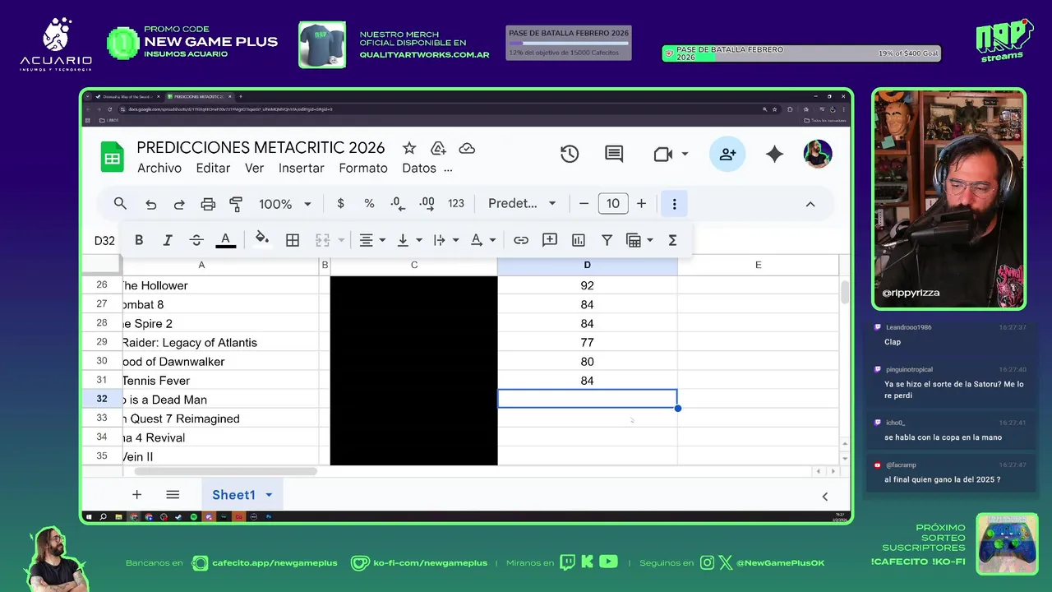This screenshot has height=592, width=1052.
Task: Open the zoom 100% dropdown
Action: 285,204
